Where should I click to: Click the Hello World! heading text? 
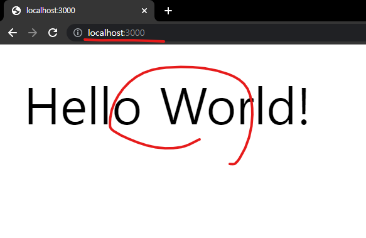point(167,106)
